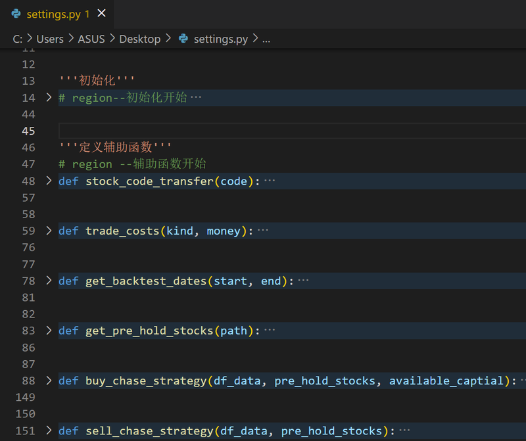The height and width of the screenshot is (441, 526).
Task: Click fold ellipsis after sell_chase_strategy definition
Action: (x=404, y=430)
